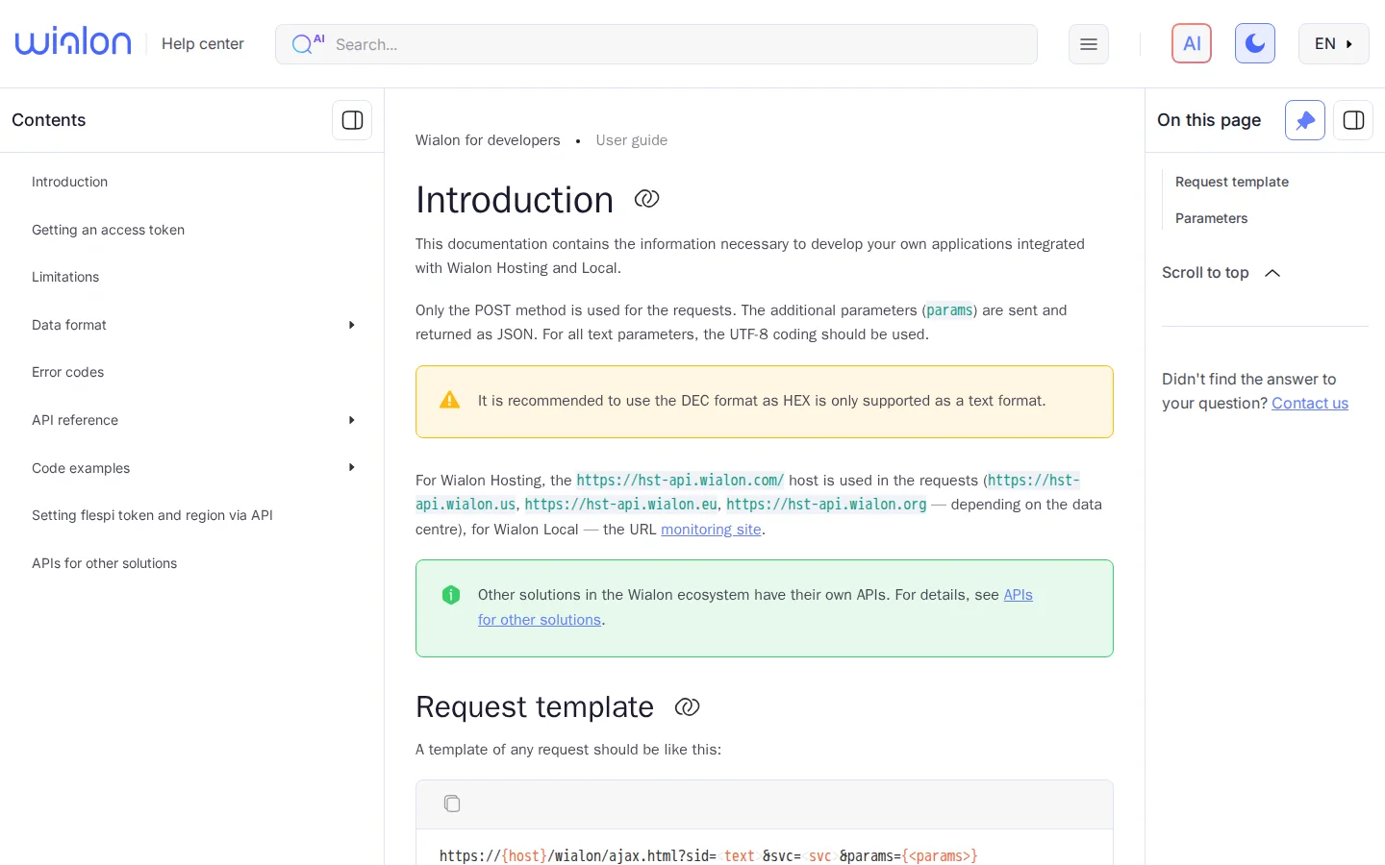This screenshot has height=865, width=1385.
Task: Click the yellow warning triangle icon
Action: pyautogui.click(x=449, y=400)
